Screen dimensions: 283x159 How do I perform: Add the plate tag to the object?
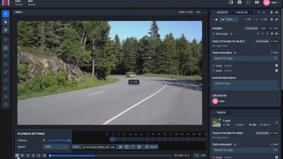pos(276,71)
